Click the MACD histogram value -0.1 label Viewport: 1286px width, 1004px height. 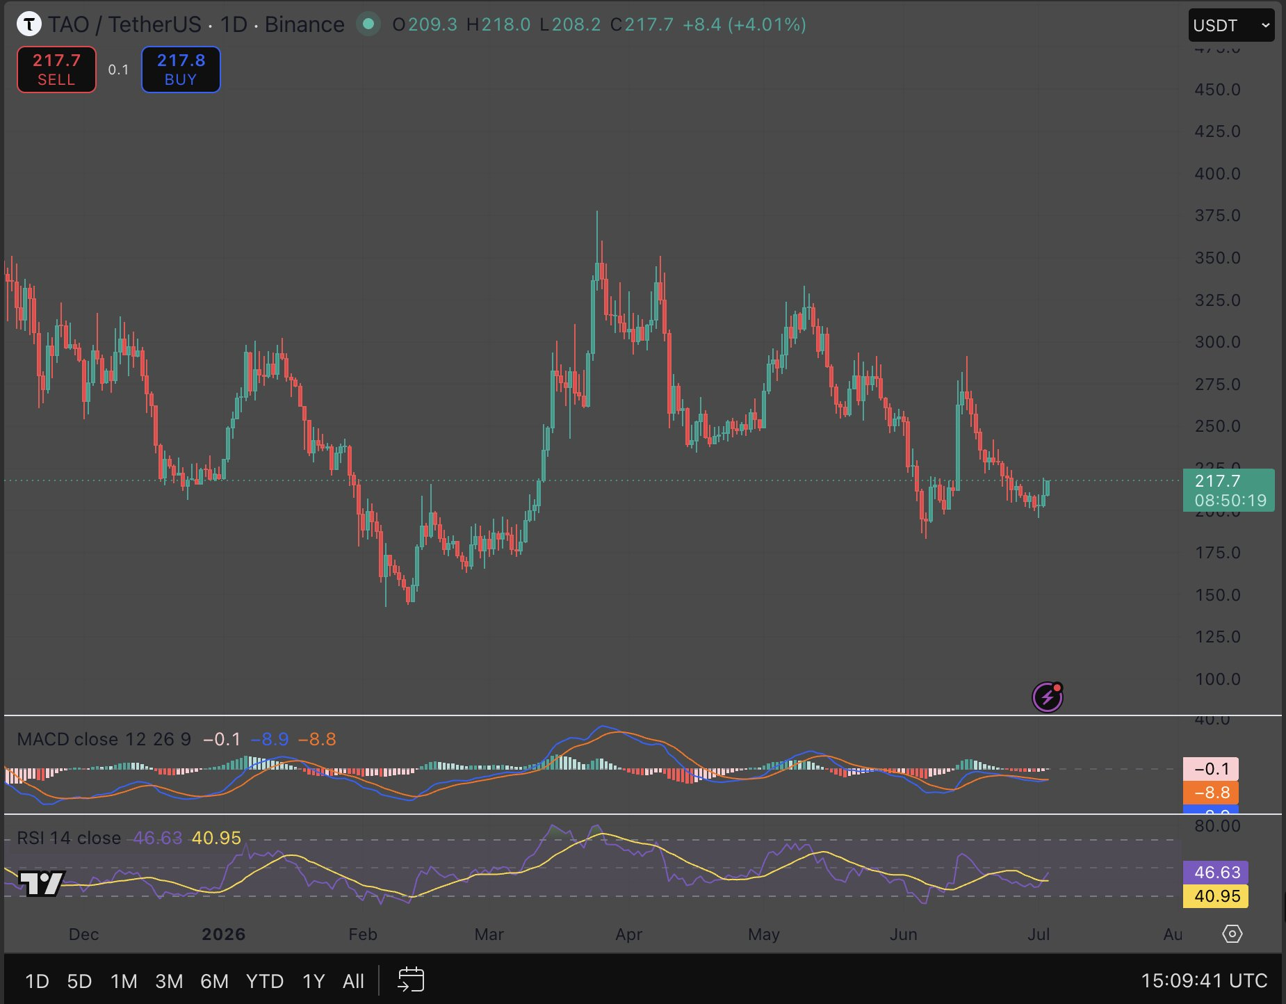(x=1211, y=769)
